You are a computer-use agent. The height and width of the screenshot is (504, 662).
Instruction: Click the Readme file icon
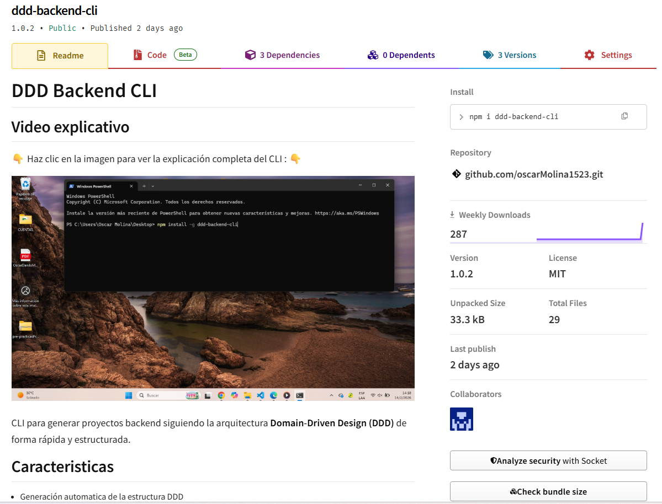pyautogui.click(x=41, y=55)
